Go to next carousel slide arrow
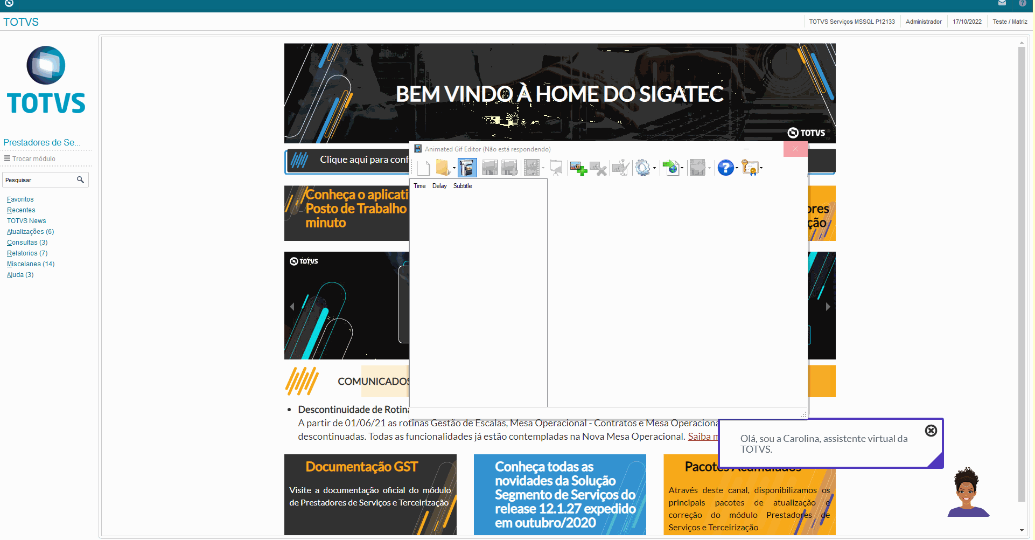Image resolution: width=1035 pixels, height=540 pixels. coord(828,306)
